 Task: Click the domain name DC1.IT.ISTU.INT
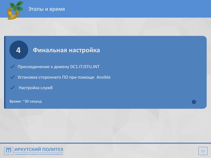click(85, 67)
